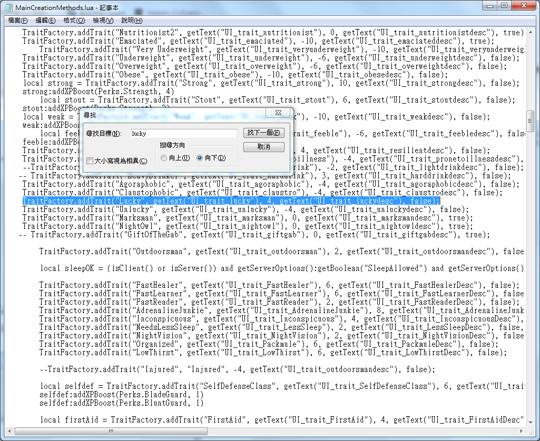Screen dimensions: 540x441
Task: Click the 找下一個 find next button
Action: 264,133
